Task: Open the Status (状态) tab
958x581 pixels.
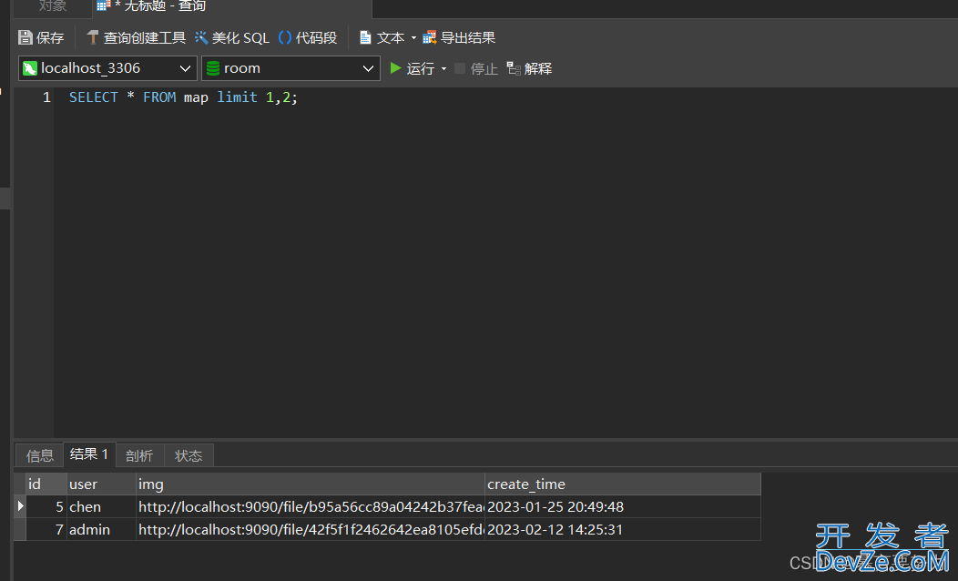Action: [189, 455]
